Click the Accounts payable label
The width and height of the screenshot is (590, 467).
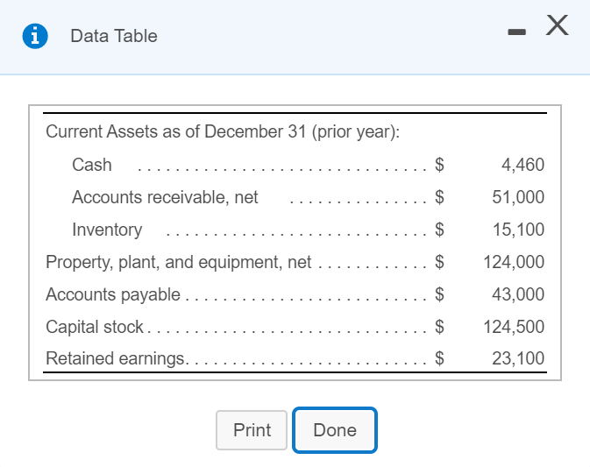pyautogui.click(x=113, y=294)
